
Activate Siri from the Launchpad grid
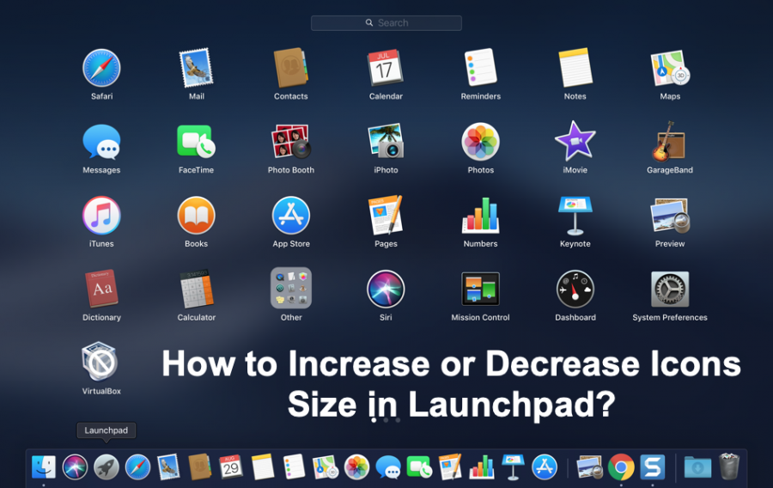386,290
